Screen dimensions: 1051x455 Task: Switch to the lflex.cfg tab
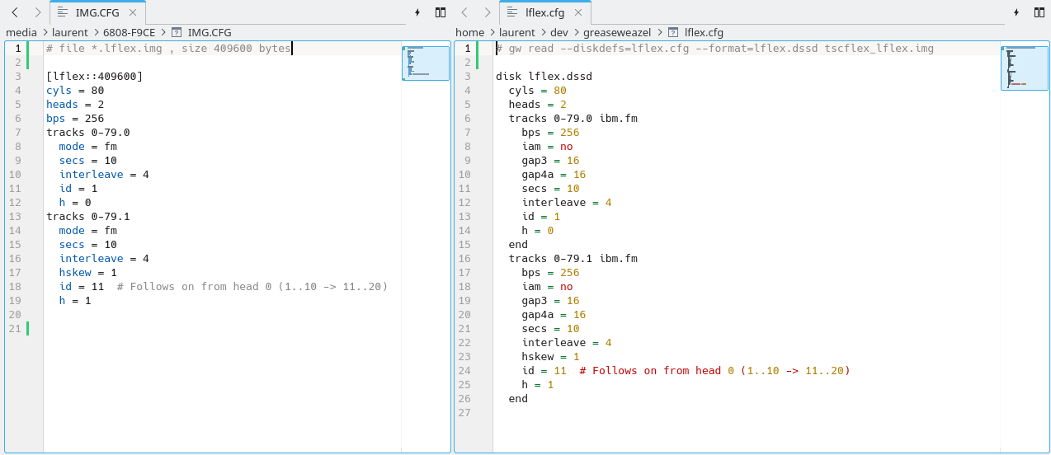(545, 12)
